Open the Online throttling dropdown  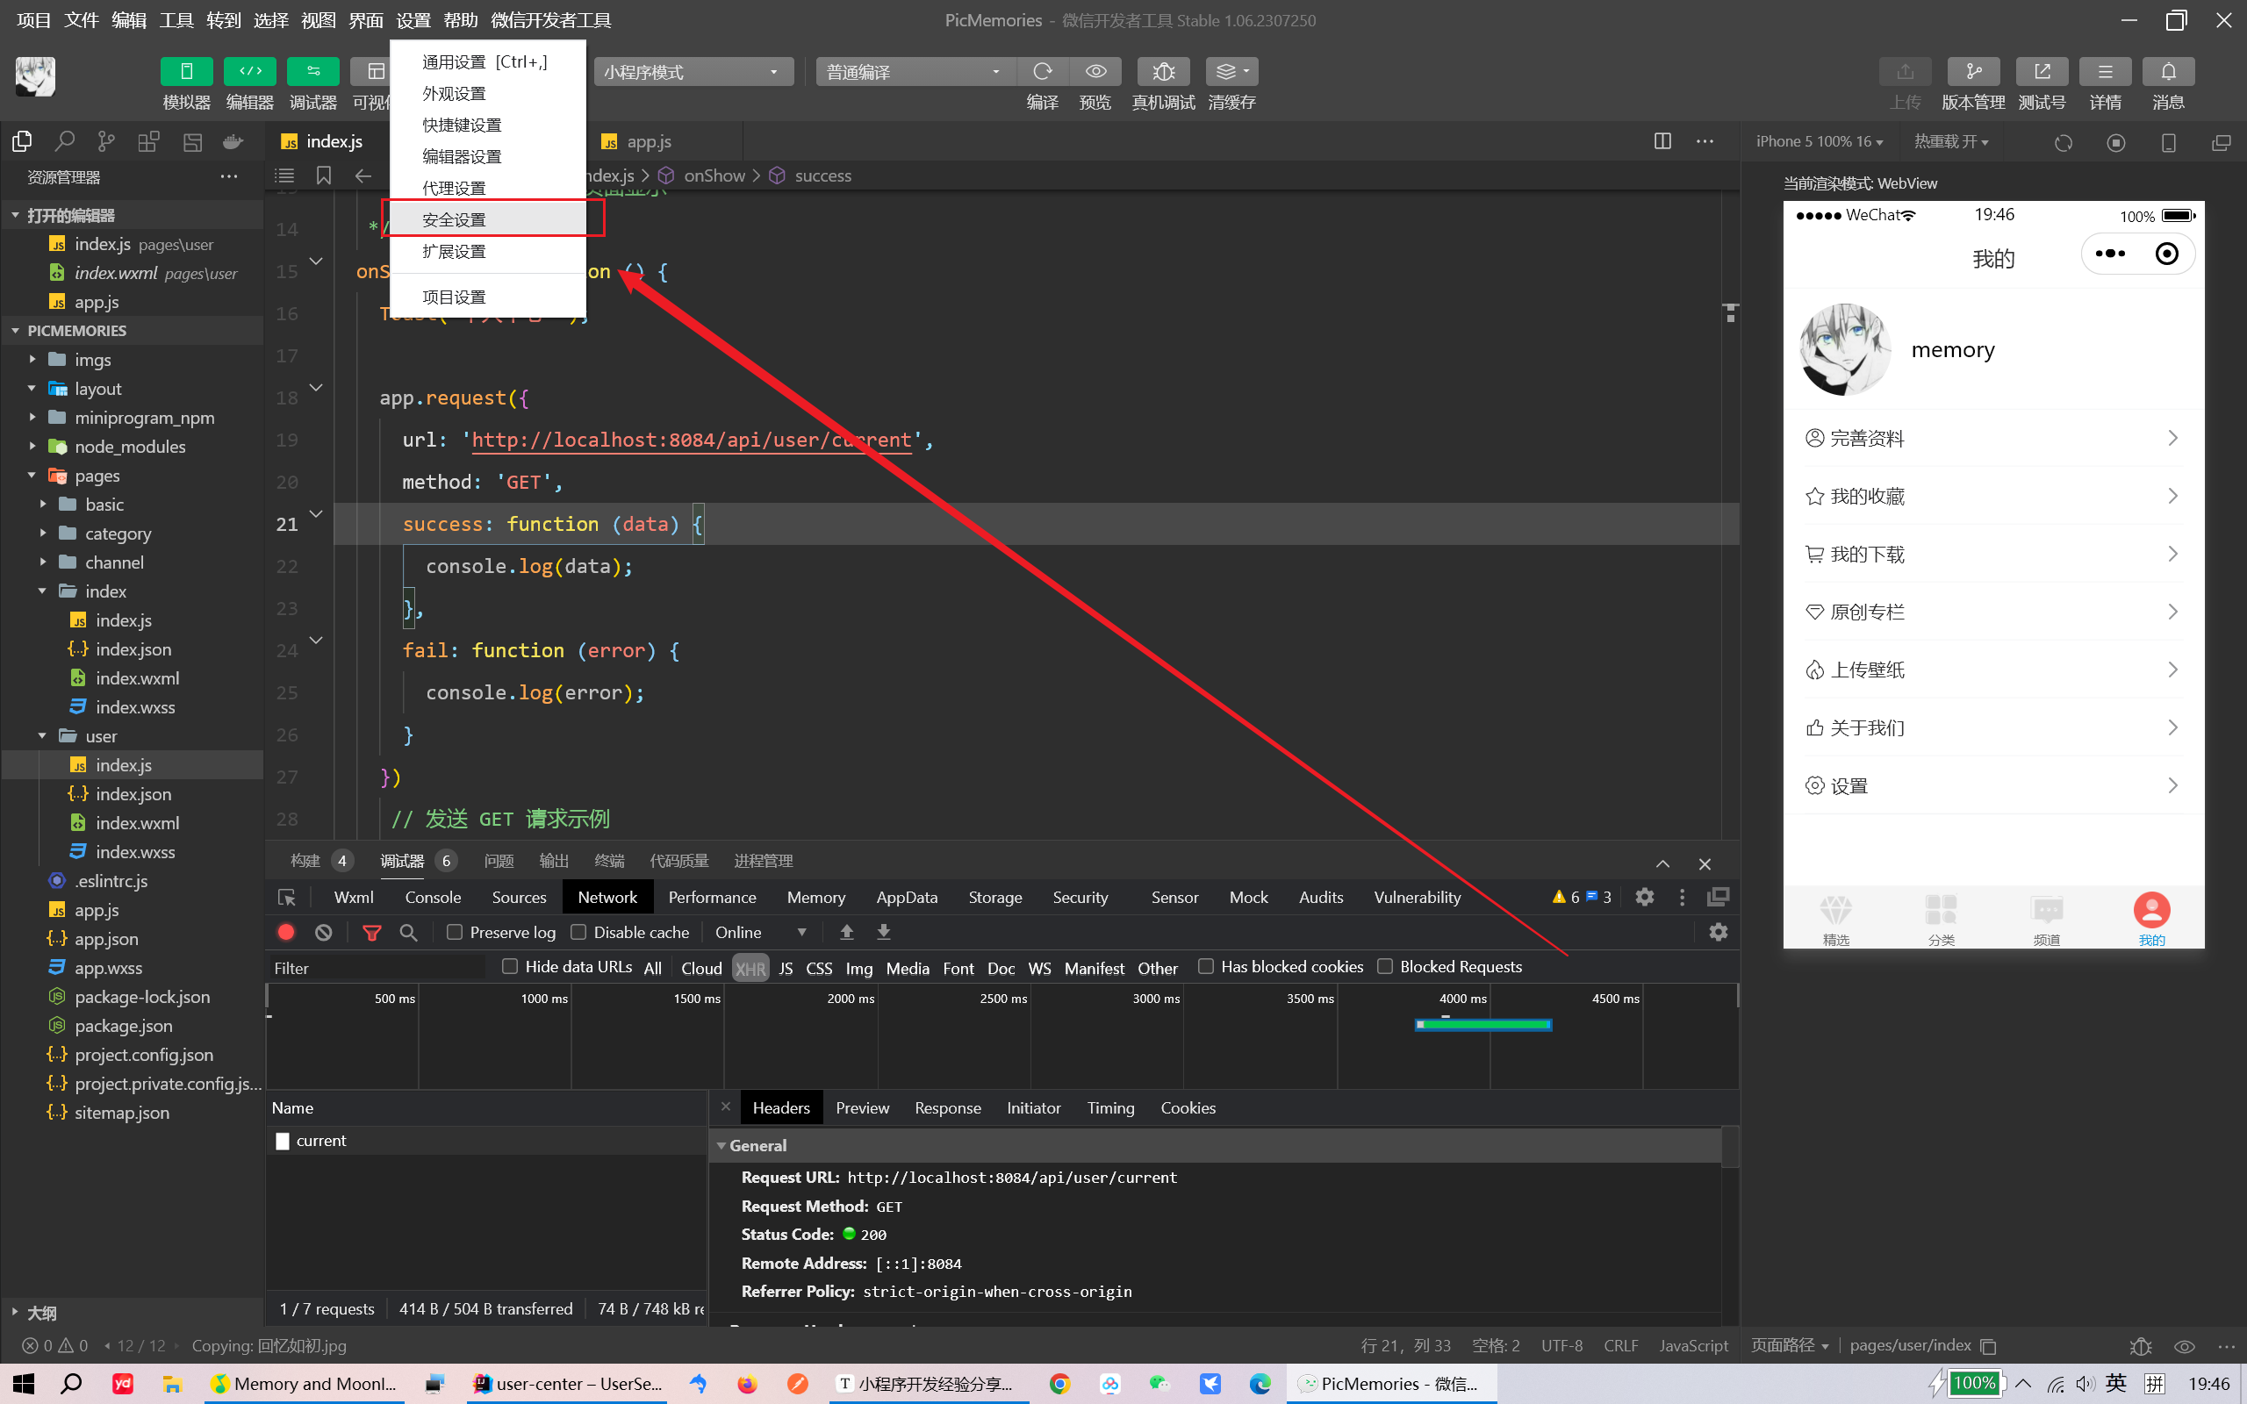tap(760, 931)
